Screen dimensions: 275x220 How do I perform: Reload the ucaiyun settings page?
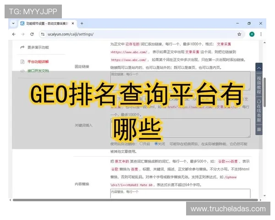tap(32, 34)
